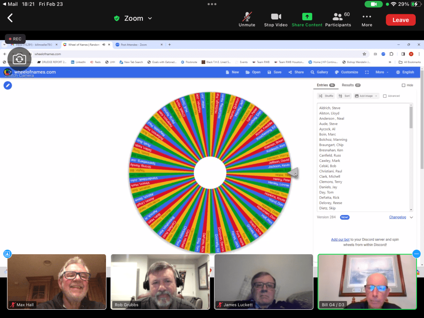
Task: Click the Shuffle entries button
Action: 326,96
